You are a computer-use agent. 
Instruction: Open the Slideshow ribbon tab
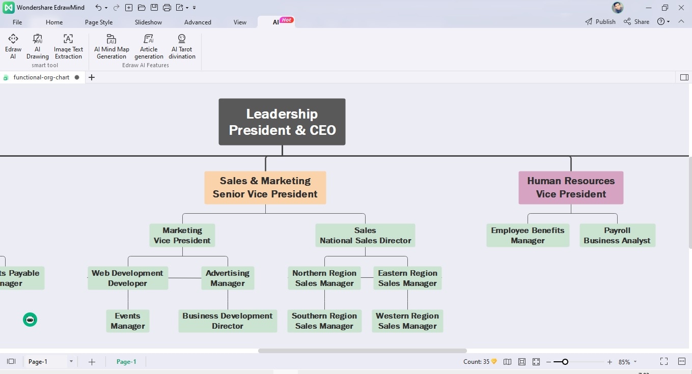pos(148,22)
